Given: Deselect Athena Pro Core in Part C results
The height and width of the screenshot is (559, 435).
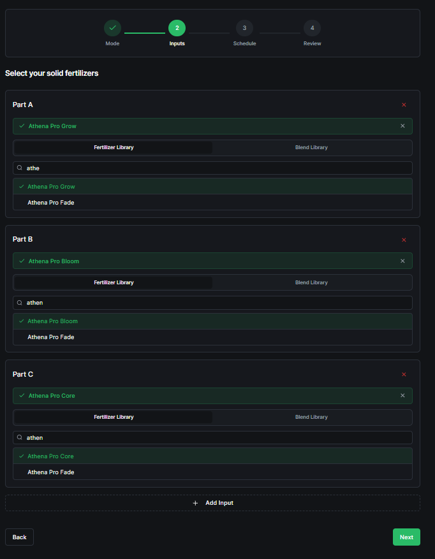Looking at the screenshot, I should coord(212,456).
